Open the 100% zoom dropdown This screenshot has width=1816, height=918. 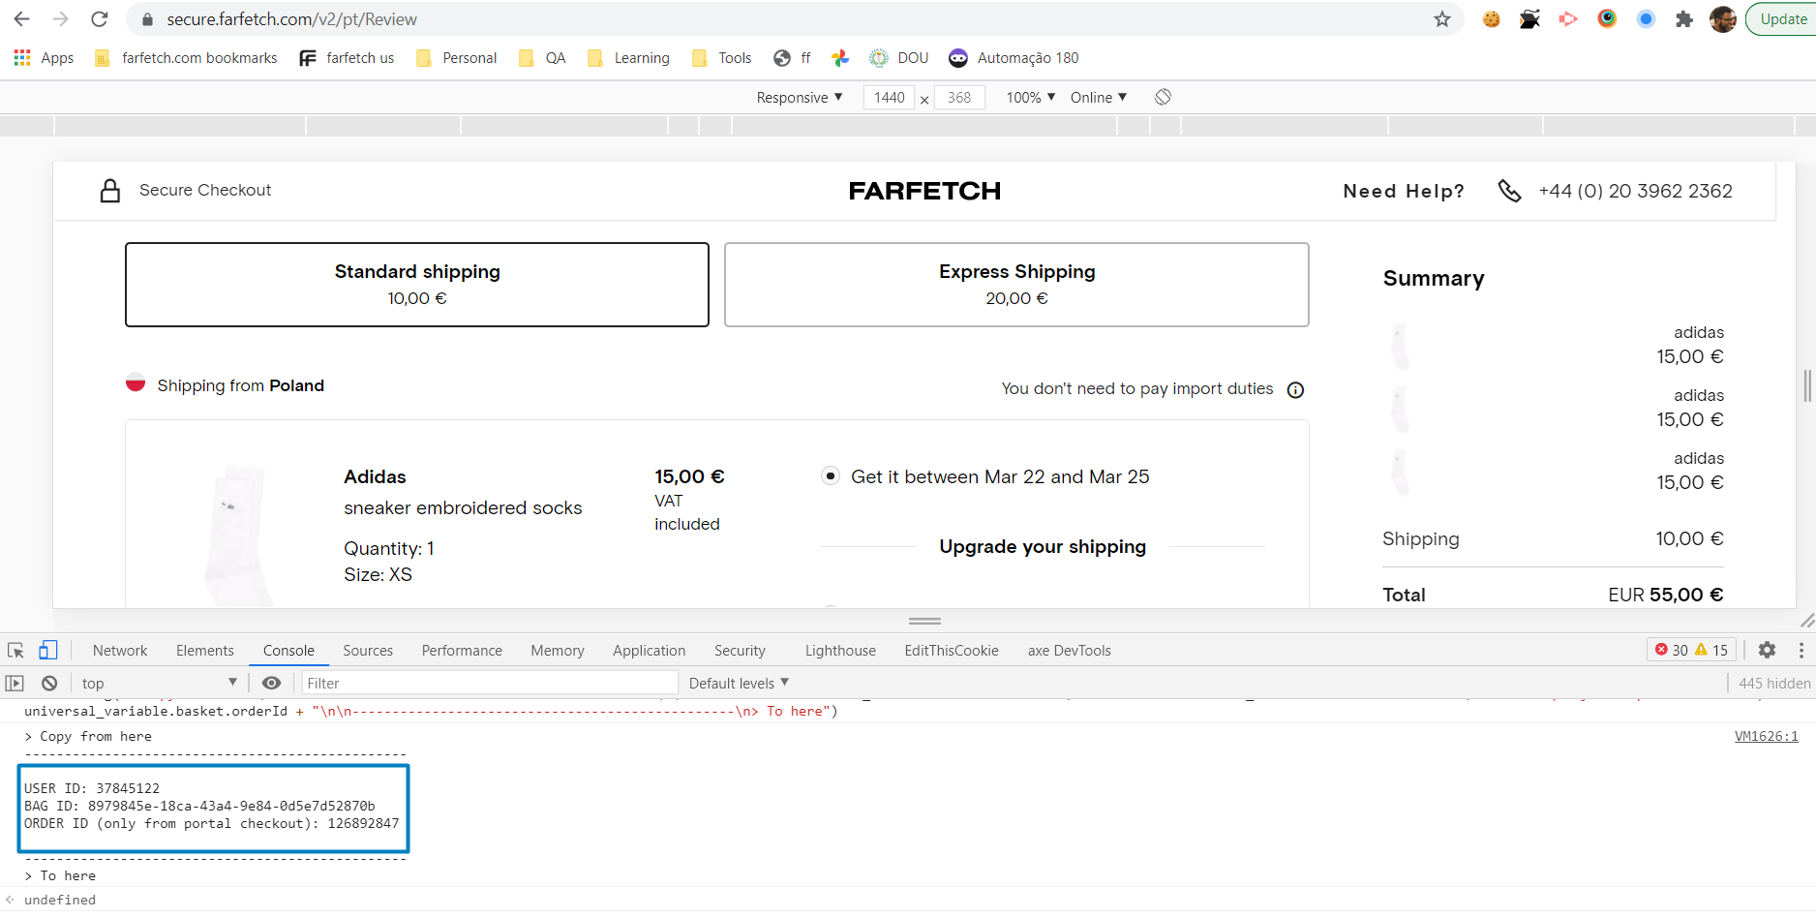[1030, 97]
